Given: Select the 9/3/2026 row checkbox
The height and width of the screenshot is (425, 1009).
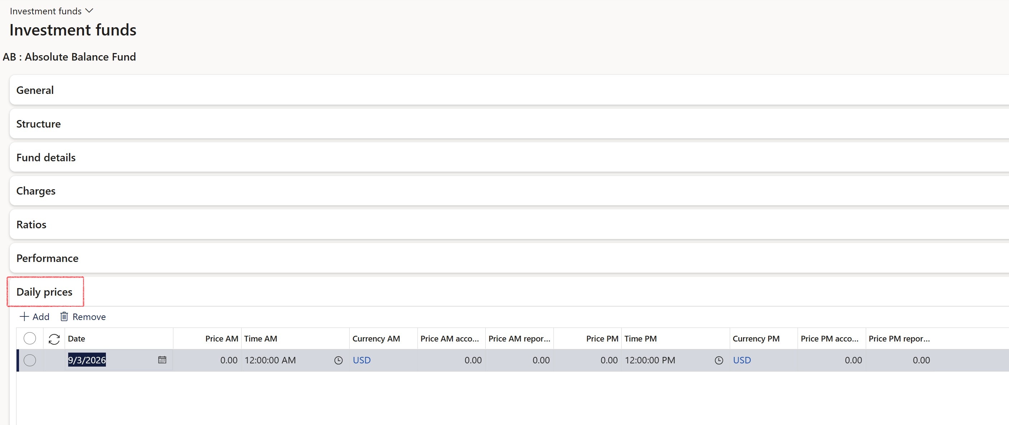Looking at the screenshot, I should click(30, 360).
